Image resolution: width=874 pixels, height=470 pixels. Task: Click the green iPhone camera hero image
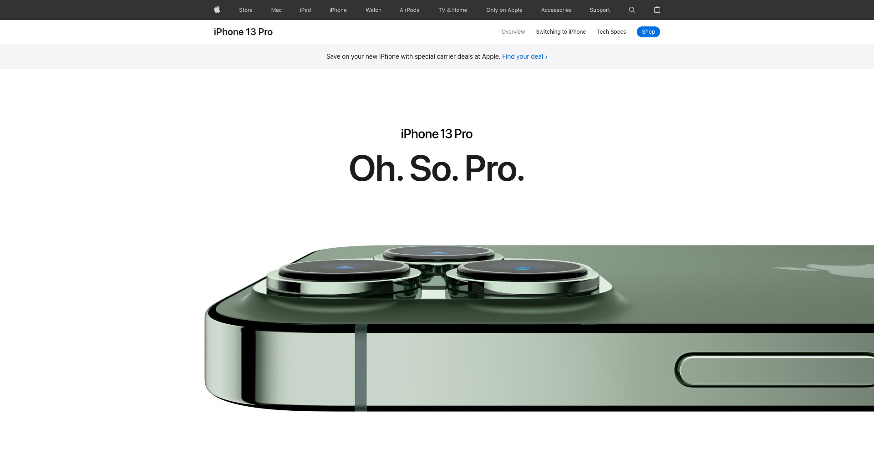539,328
